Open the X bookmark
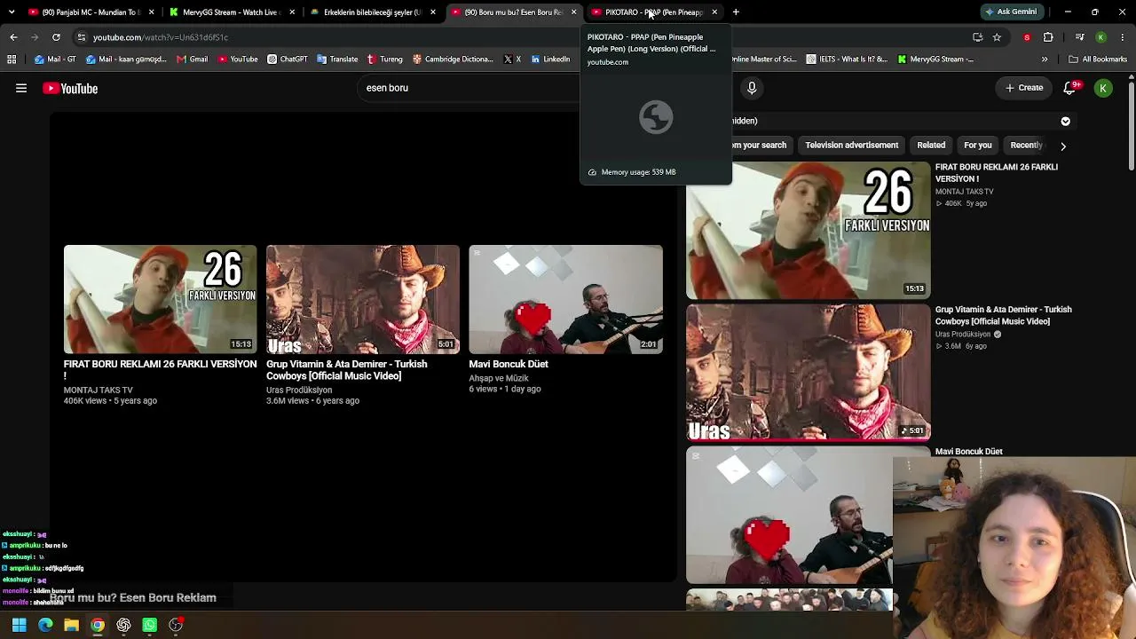This screenshot has width=1136, height=639. click(x=511, y=59)
